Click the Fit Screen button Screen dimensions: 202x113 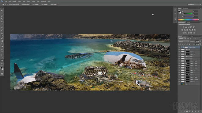pos(35,4)
